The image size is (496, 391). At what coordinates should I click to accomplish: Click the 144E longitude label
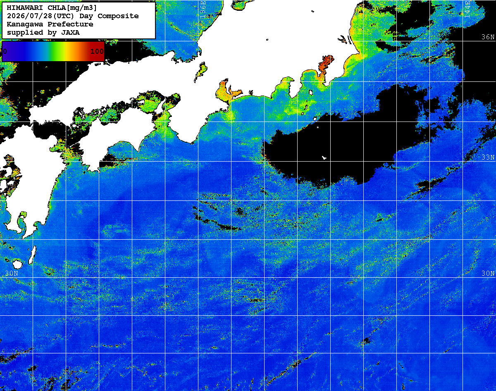[x=467, y=9]
